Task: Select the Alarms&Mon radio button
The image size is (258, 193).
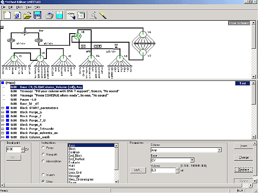Action: pyautogui.click(x=43, y=161)
